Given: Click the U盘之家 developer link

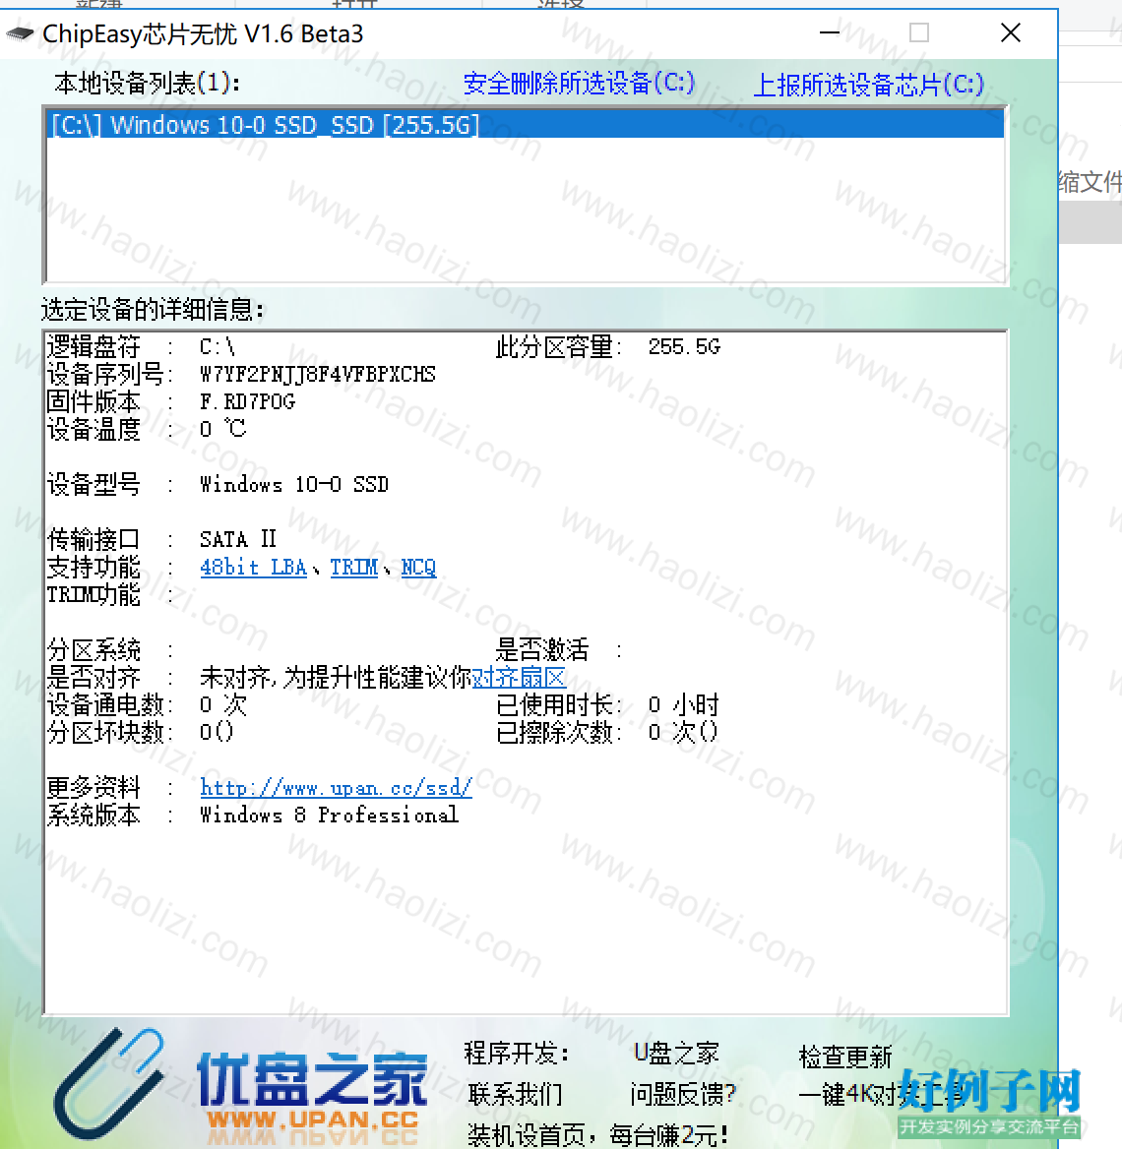Looking at the screenshot, I should coord(675,1054).
